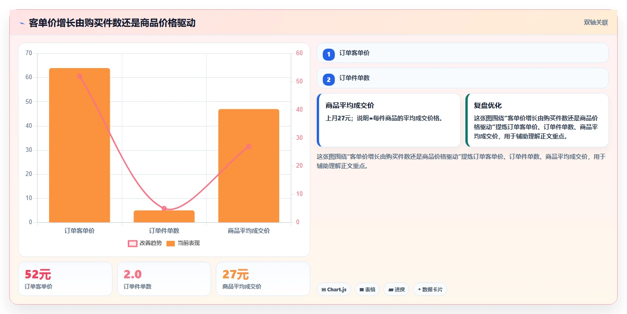Click the line point above 订单件单数

coord(164,208)
